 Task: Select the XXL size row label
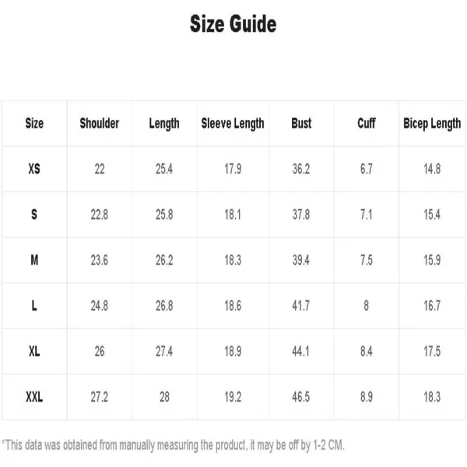click(34, 397)
